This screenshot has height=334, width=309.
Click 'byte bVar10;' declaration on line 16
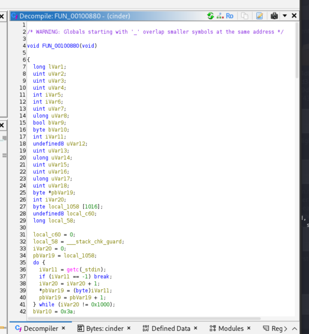coord(51,130)
